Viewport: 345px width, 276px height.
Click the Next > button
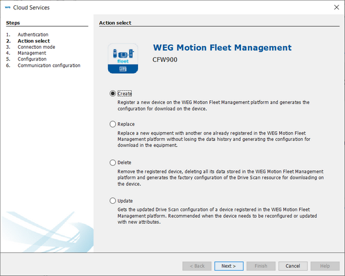229,266
